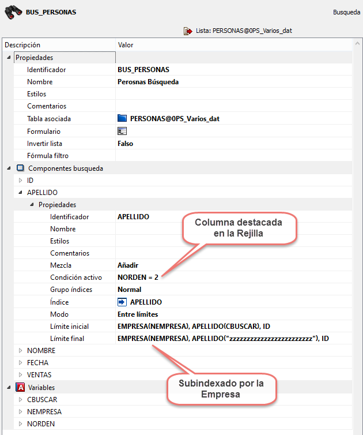Collapse the APELLIDO component node
This screenshot has height=435, width=363.
(x=21, y=193)
